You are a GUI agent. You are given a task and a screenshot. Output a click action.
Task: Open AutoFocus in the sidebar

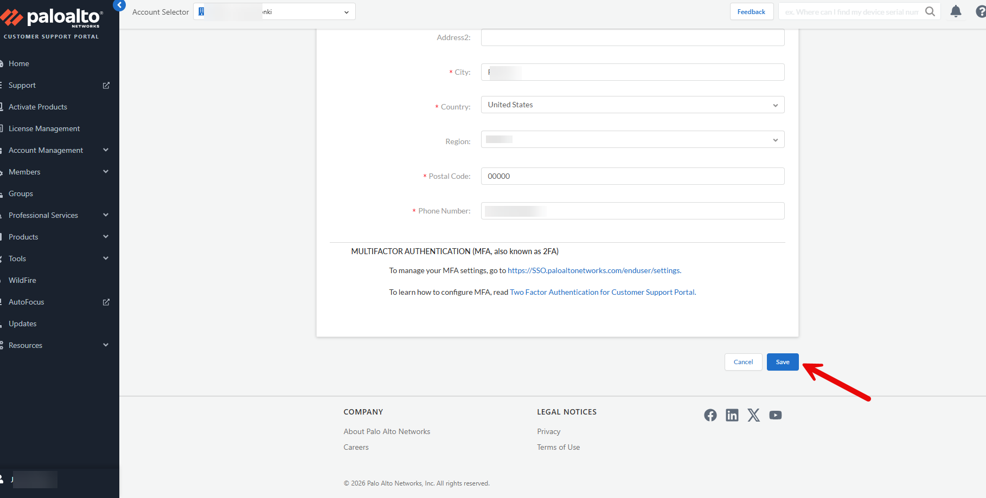coord(27,302)
